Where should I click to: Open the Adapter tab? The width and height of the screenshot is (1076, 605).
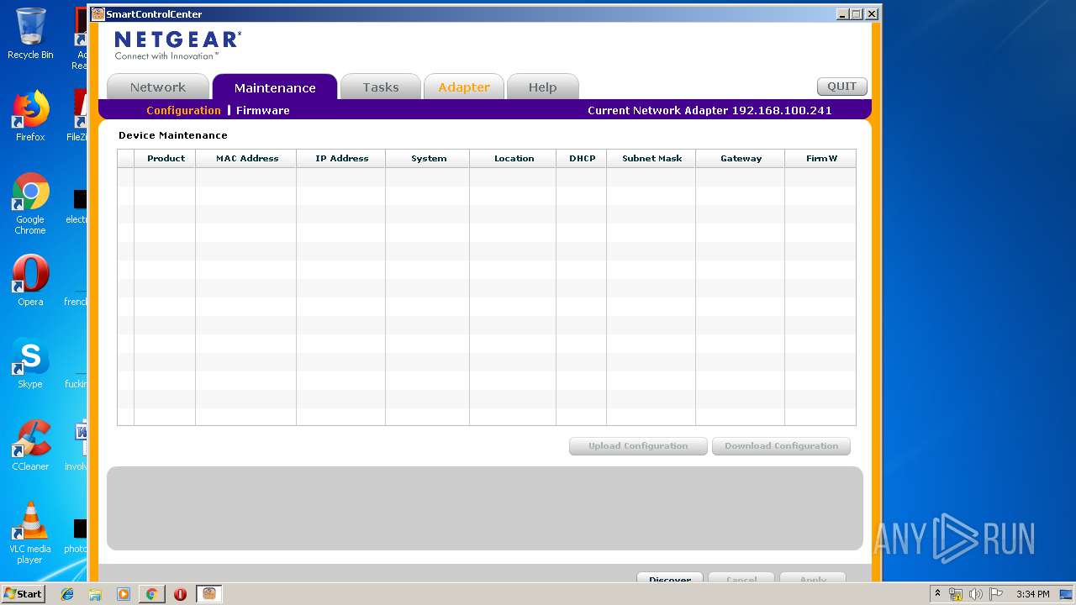(x=464, y=87)
